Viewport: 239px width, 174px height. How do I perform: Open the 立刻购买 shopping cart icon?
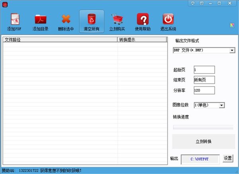(117, 19)
